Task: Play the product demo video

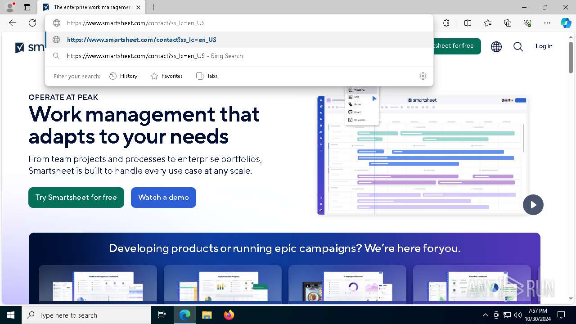Action: pyautogui.click(x=533, y=205)
